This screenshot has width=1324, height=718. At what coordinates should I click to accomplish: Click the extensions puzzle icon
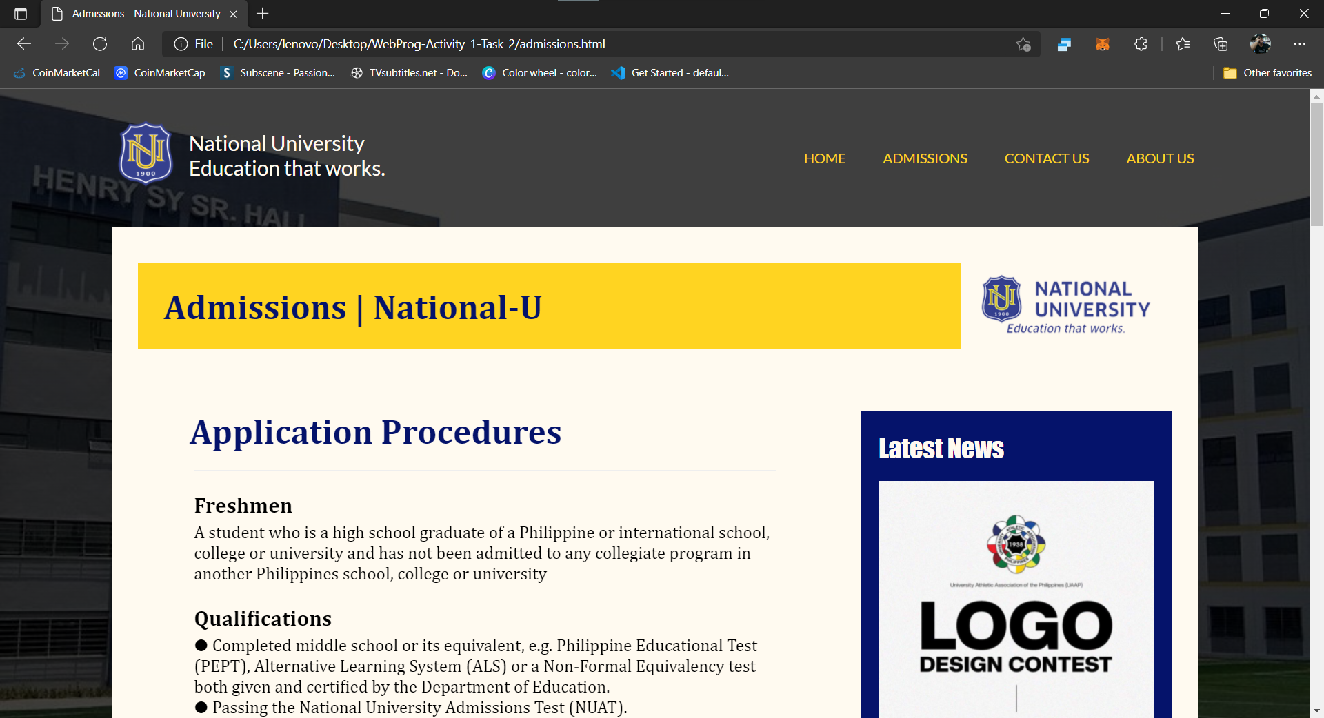[x=1141, y=43]
